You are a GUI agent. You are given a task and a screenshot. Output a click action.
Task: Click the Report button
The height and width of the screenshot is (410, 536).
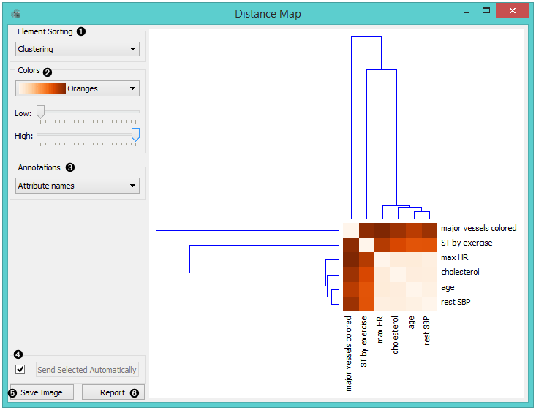click(x=113, y=392)
